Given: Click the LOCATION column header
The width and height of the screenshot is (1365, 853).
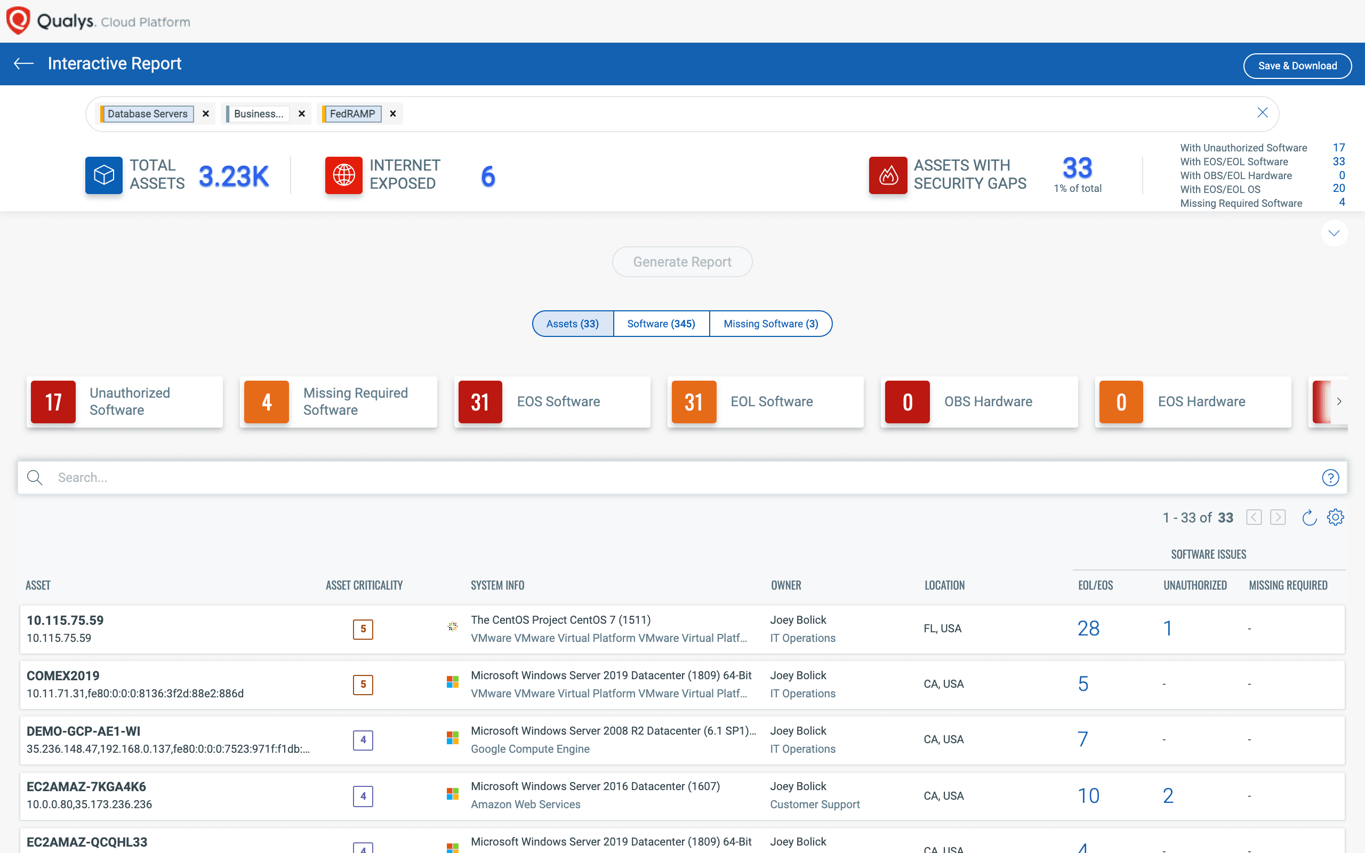Looking at the screenshot, I should (944, 585).
